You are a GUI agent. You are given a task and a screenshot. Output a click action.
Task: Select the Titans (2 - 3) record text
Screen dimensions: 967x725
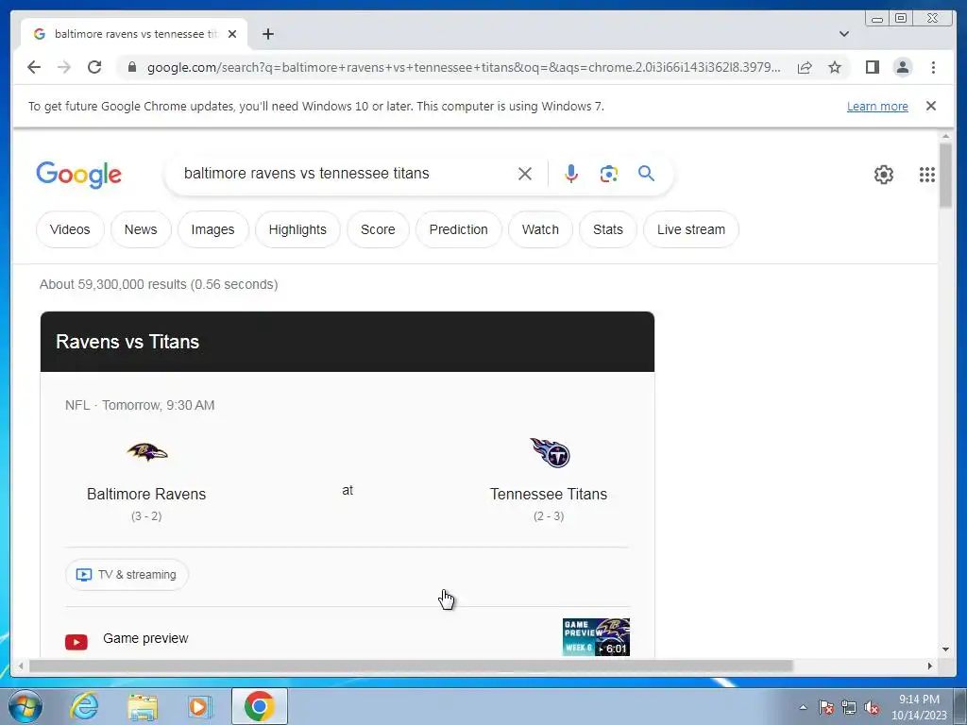coord(549,516)
